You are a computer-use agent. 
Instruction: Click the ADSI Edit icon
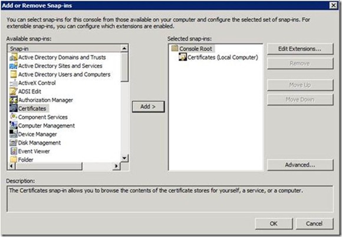click(x=14, y=91)
